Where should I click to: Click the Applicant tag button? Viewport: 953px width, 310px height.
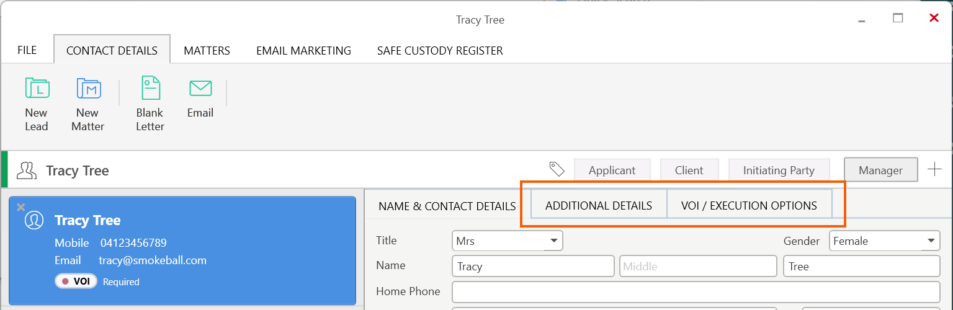612,170
